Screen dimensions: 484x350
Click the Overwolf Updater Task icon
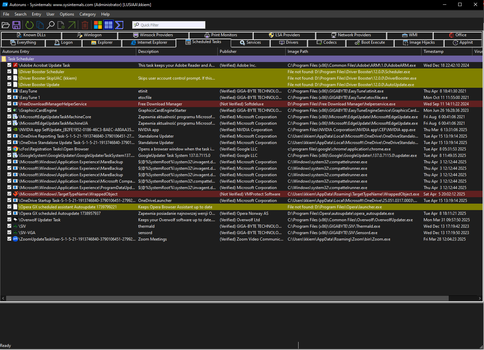point(15,220)
